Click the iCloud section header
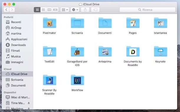The image size is (180, 112). pyautogui.click(x=7, y=69)
